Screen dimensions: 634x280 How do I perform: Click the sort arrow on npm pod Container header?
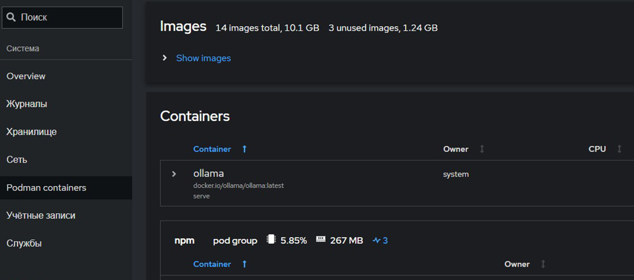coord(244,264)
